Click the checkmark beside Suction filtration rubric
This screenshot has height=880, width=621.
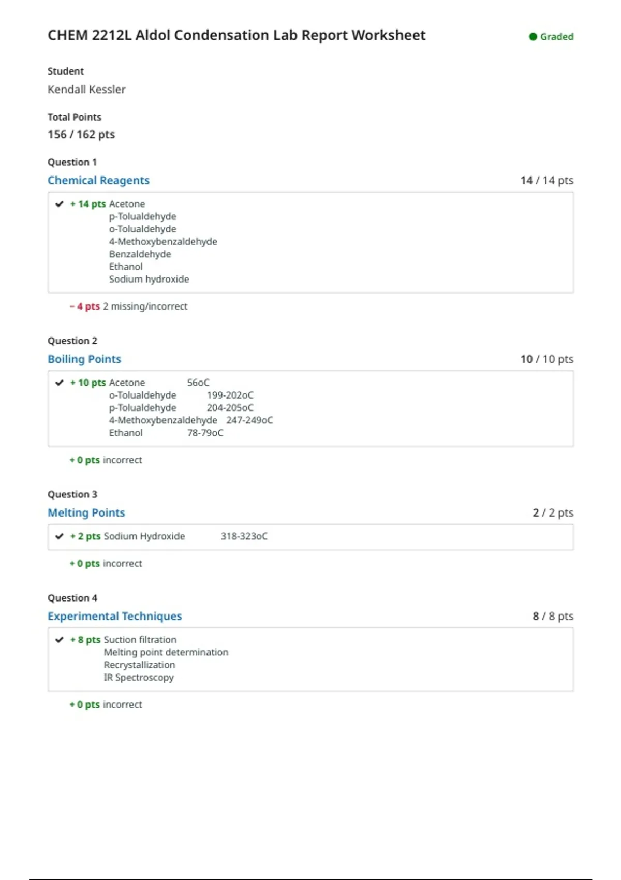60,640
